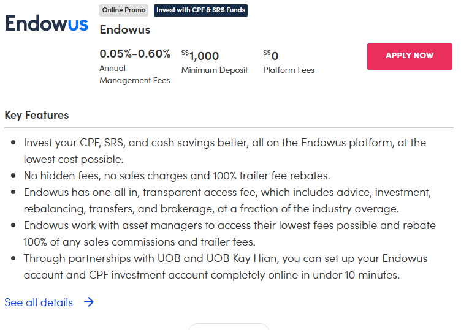This screenshot has height=330, width=461.
Task: Open the See all details link
Action: (39, 302)
